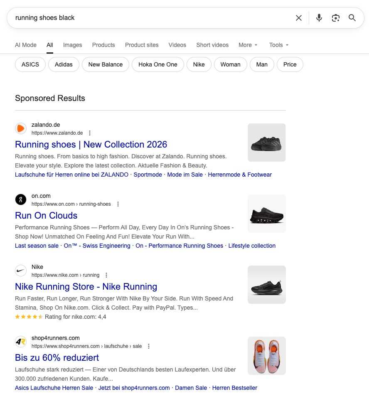
Task: Open the Products tab
Action: (x=103, y=45)
